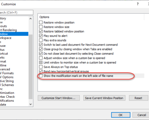
Task: Toggle Play sound to alert option
Action: [41, 36]
